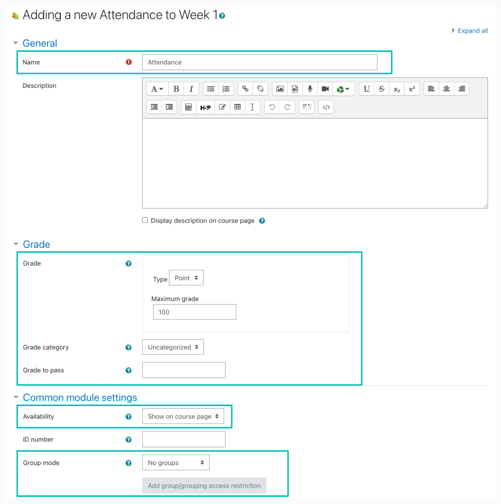Image resolution: width=501 pixels, height=504 pixels.
Task: Toggle bold formatting in the Description editor
Action: coord(176,88)
